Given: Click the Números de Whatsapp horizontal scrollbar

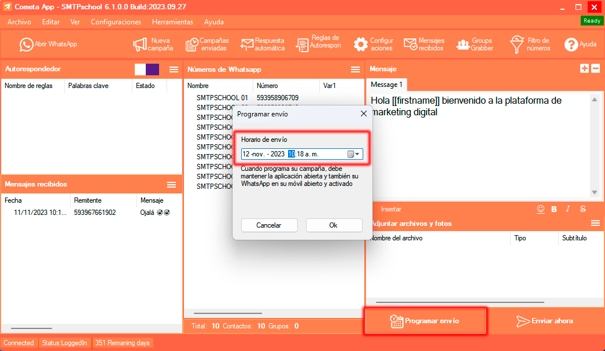Looking at the screenshot, I should [228, 313].
